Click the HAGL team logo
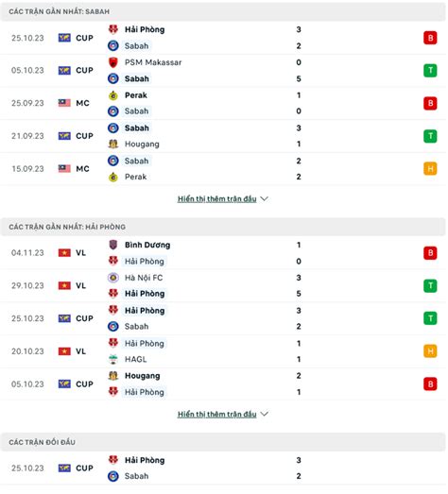Image resolution: width=448 pixels, height=494 pixels. point(113,359)
